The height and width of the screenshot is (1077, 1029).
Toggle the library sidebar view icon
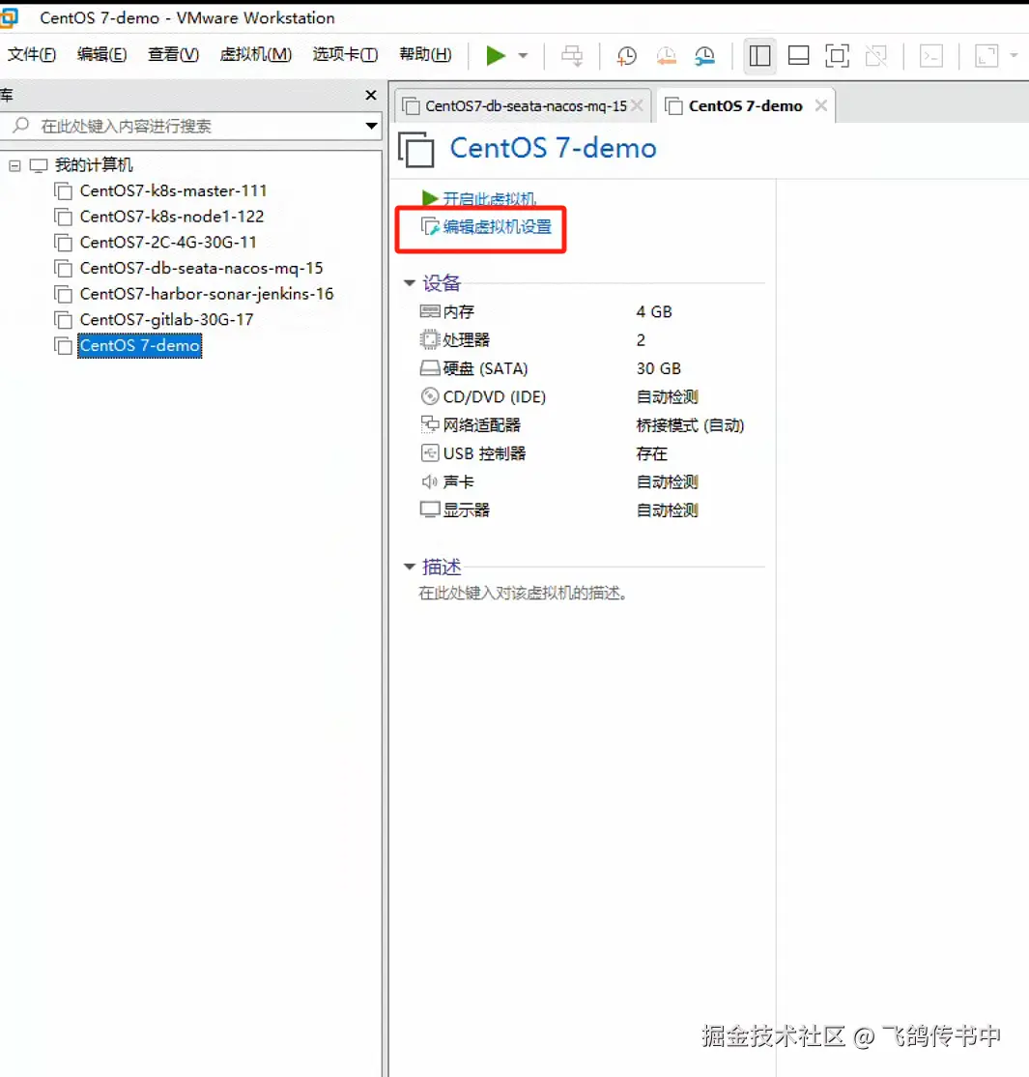pyautogui.click(x=759, y=56)
